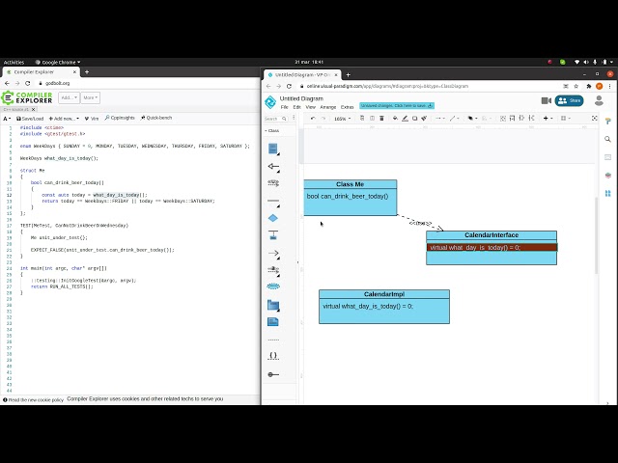Viewport: 618px width, 463px height.
Task: Select the Class shape in the palette
Action: (273, 149)
